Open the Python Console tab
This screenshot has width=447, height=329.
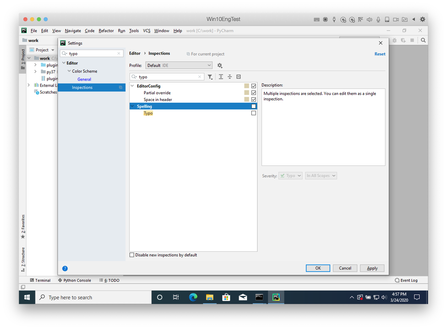(74, 280)
